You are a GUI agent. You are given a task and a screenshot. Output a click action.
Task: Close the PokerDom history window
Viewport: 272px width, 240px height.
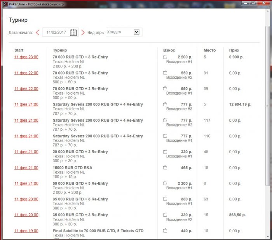[x=263, y=3]
